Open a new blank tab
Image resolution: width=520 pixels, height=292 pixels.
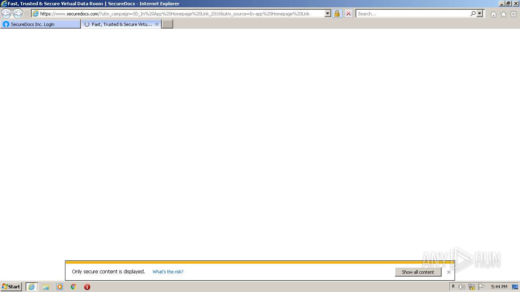tap(167, 24)
